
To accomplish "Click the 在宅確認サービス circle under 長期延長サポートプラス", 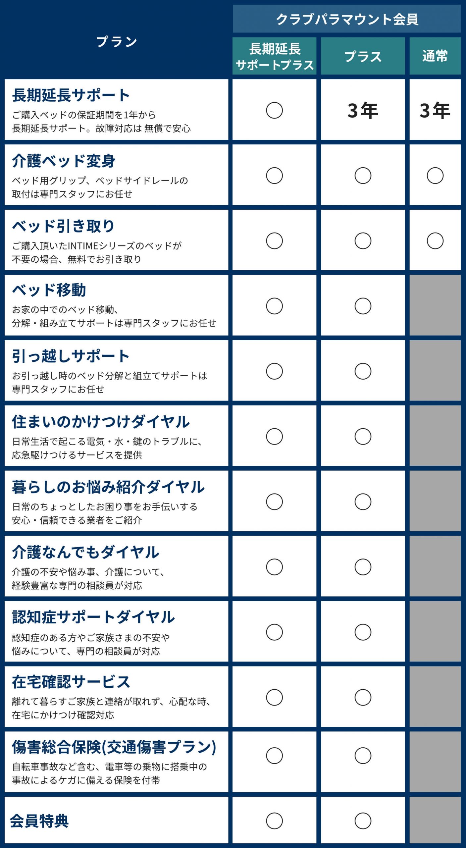I will (274, 697).
